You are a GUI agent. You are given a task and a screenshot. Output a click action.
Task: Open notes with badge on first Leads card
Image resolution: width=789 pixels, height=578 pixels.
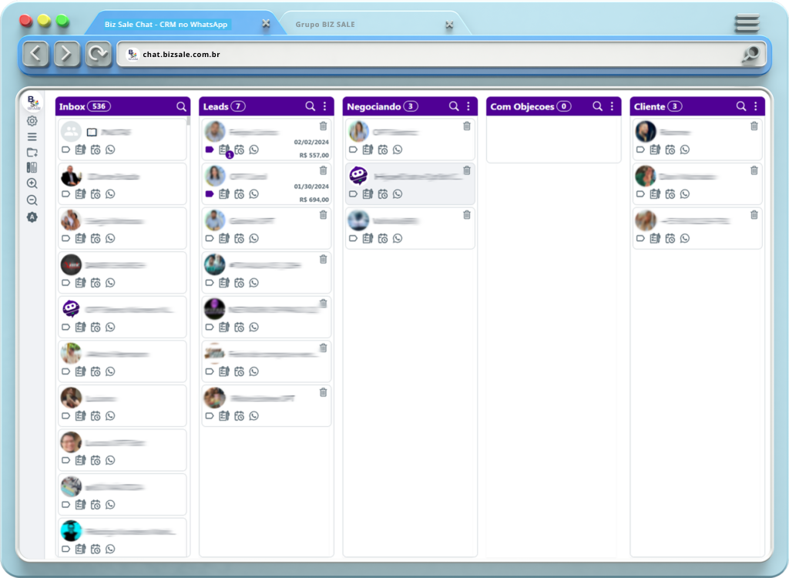coord(224,150)
